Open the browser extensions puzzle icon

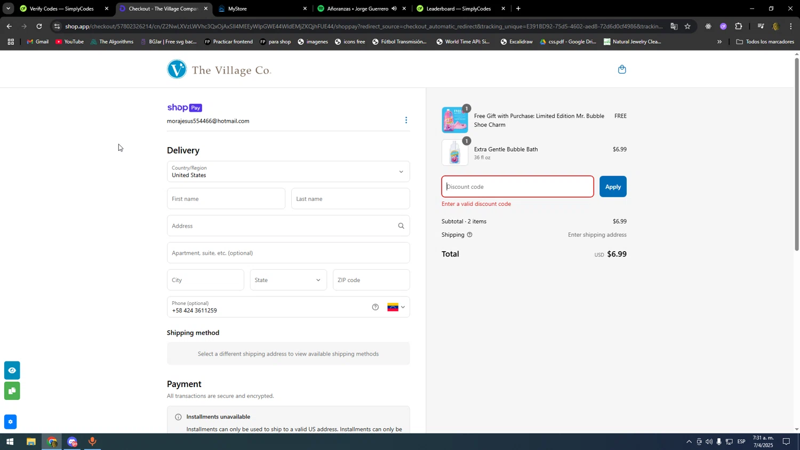coord(739,26)
